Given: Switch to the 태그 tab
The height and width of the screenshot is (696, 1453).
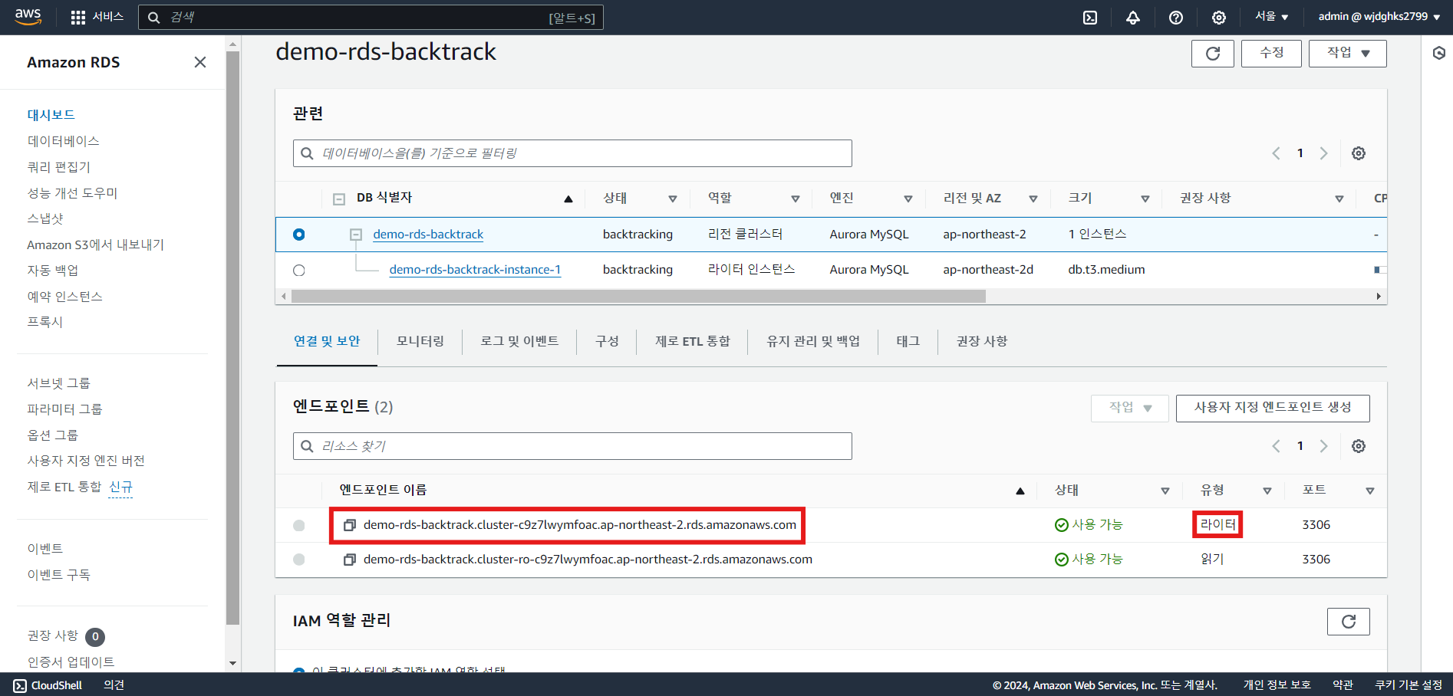Looking at the screenshot, I should (x=908, y=341).
